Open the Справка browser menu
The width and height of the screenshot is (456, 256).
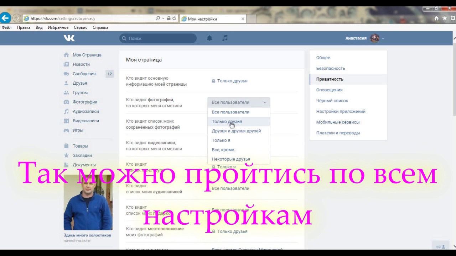tap(100, 27)
